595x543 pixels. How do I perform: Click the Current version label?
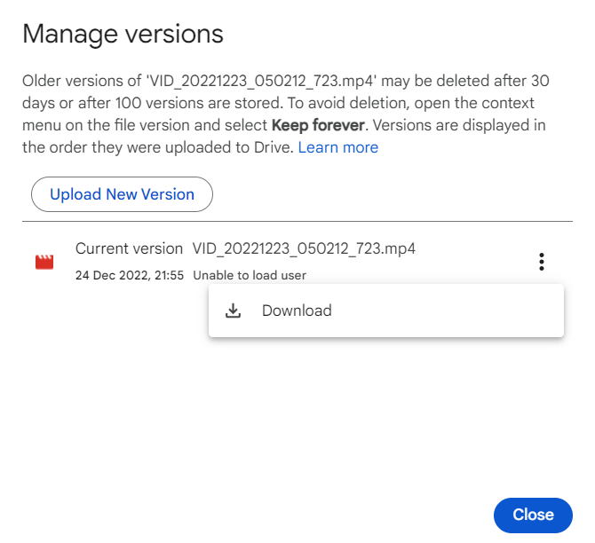129,248
